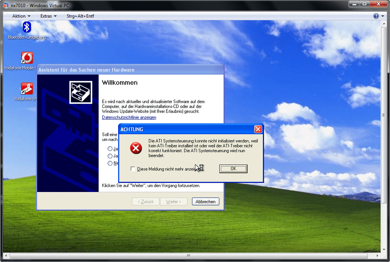This screenshot has width=390, height=262.
Task: Maximize the Windows Virtual PC window
Action: 364,4
